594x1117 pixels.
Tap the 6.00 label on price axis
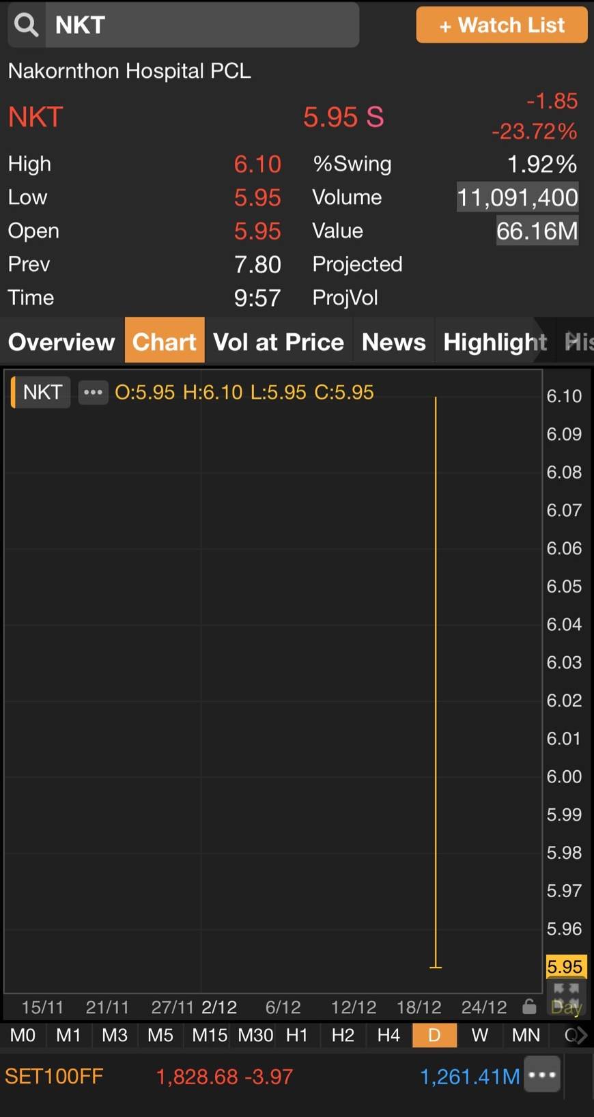coord(564,776)
